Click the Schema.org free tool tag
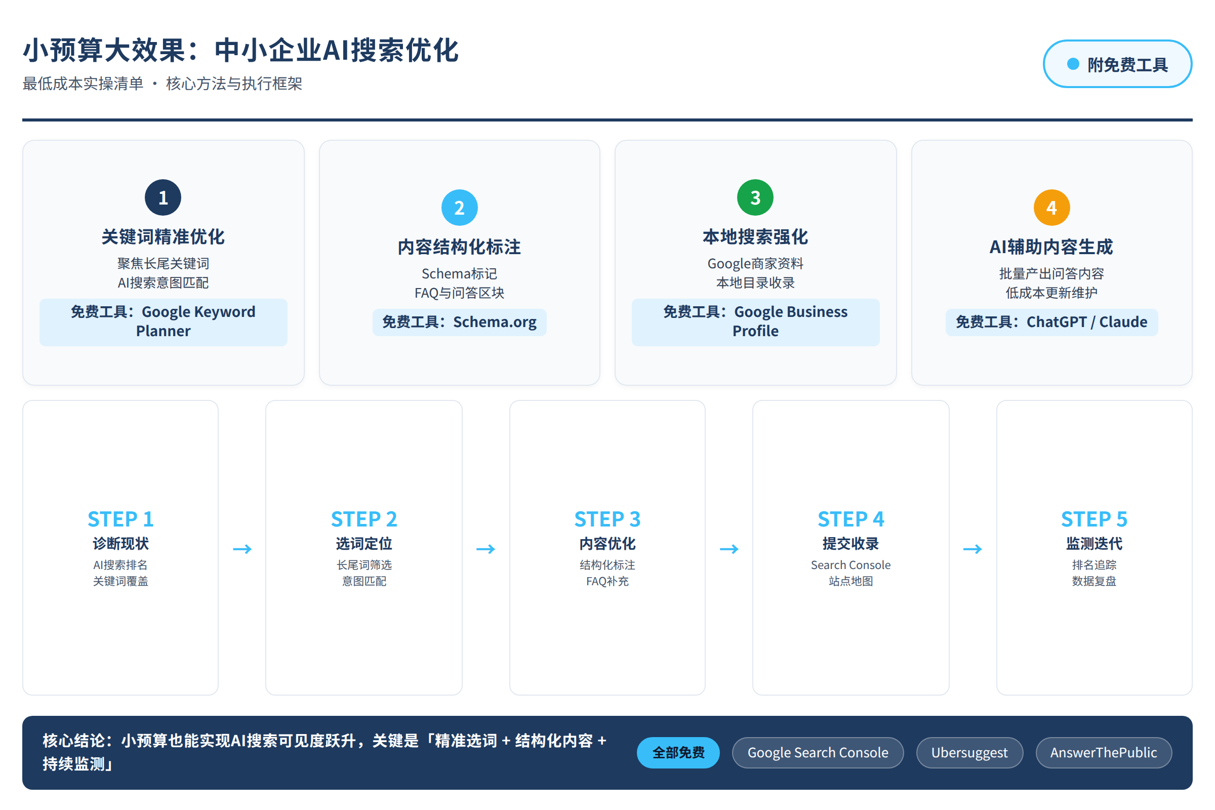 pos(459,322)
